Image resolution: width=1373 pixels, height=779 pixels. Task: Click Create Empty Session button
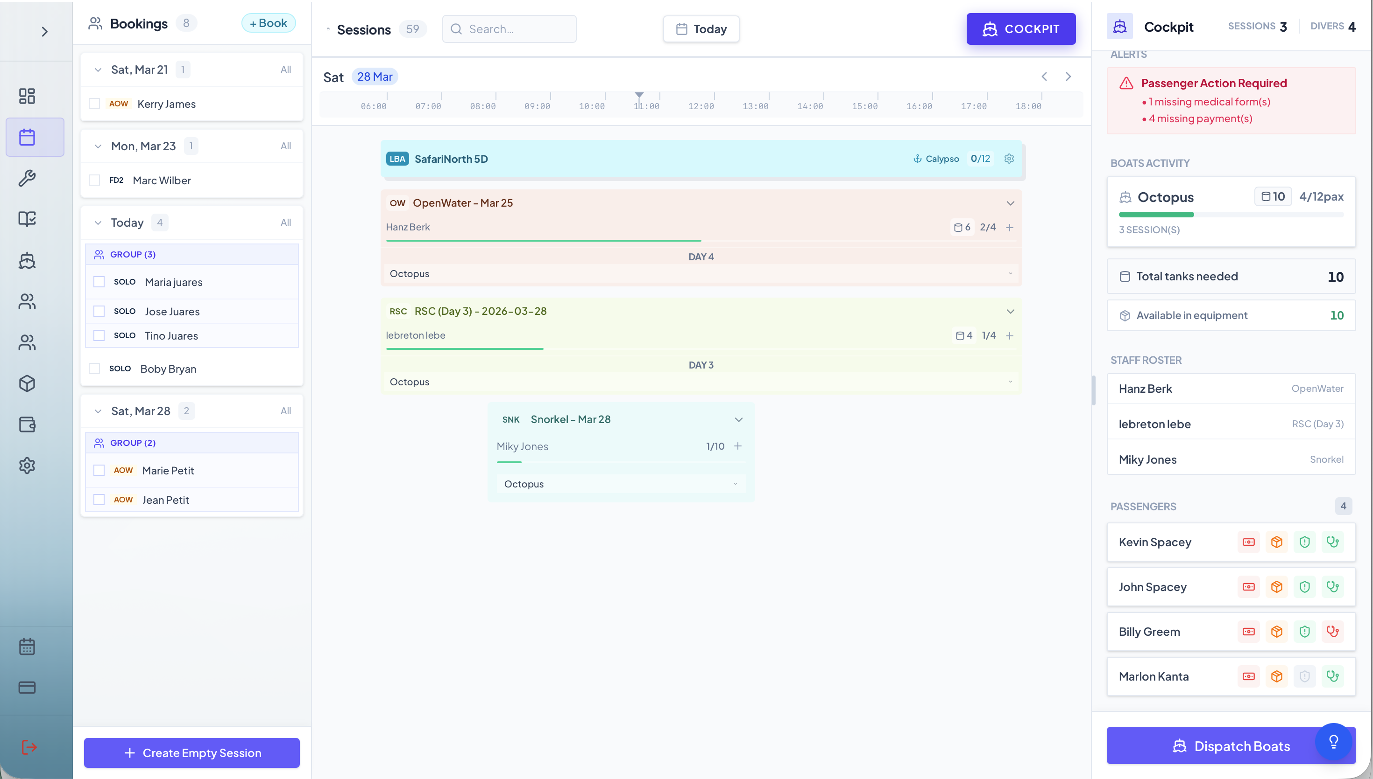click(191, 753)
